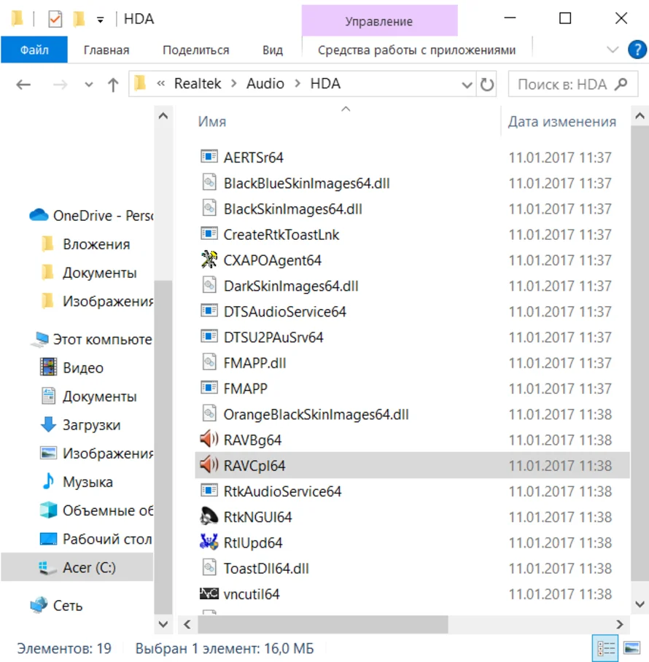Viewport: 649px width, 662px height.
Task: Switch to large thumbnails view icon
Action: (631, 647)
